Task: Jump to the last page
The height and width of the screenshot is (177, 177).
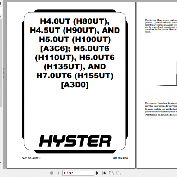Action: click(x=104, y=173)
